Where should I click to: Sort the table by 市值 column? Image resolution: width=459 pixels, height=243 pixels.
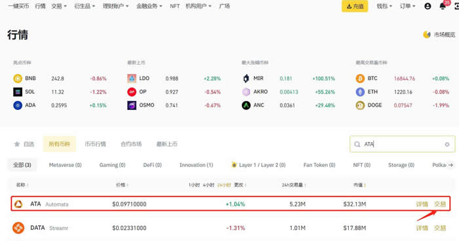tap(360, 185)
